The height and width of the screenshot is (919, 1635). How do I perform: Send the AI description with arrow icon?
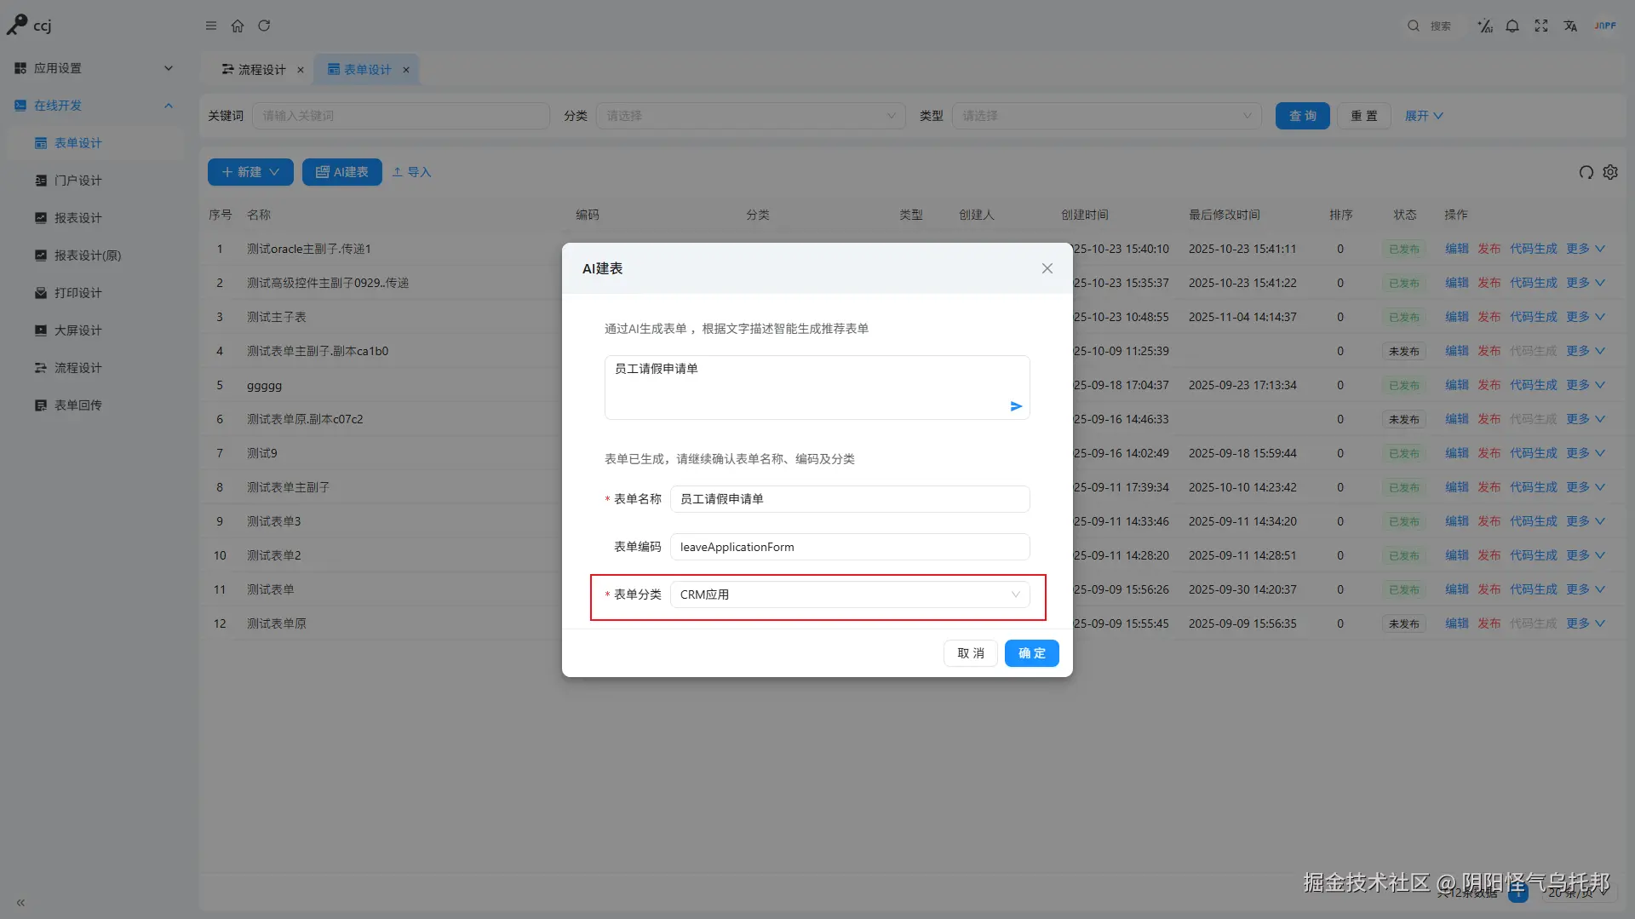(x=1016, y=406)
